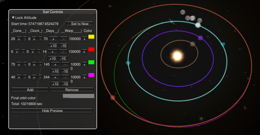Subtract 10 days from the yellow row

[64, 46]
